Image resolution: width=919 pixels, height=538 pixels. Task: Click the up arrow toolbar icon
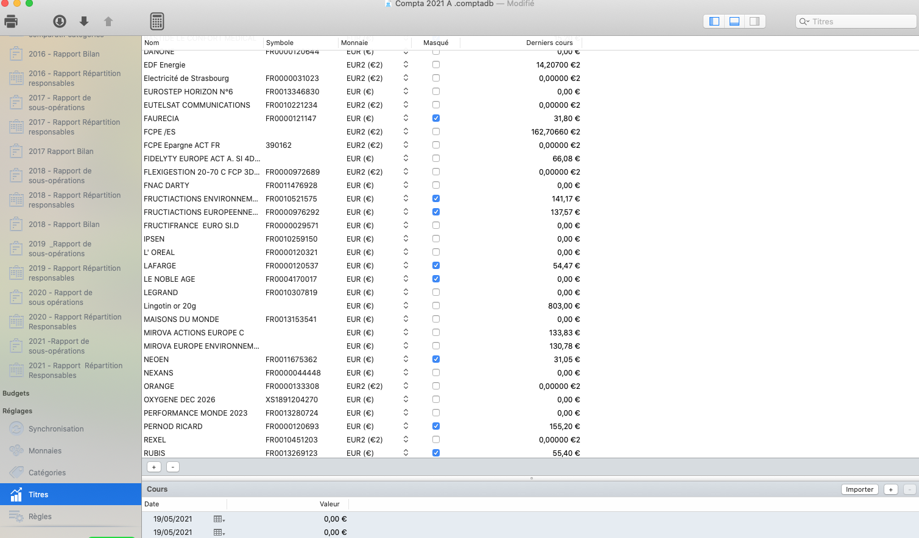(108, 21)
